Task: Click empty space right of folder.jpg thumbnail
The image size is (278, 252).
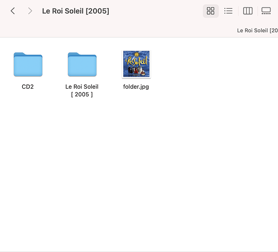Action: pyautogui.click(x=213, y=65)
